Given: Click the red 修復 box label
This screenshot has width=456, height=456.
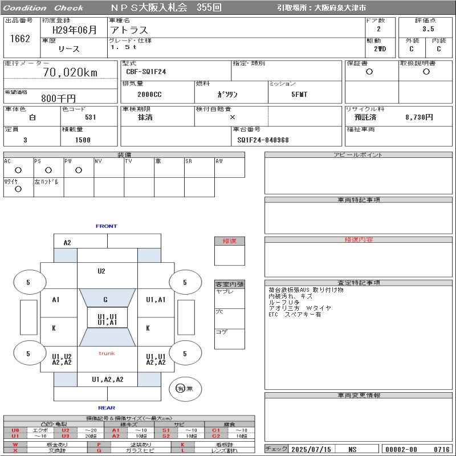Looking at the screenshot, I should [229, 241].
